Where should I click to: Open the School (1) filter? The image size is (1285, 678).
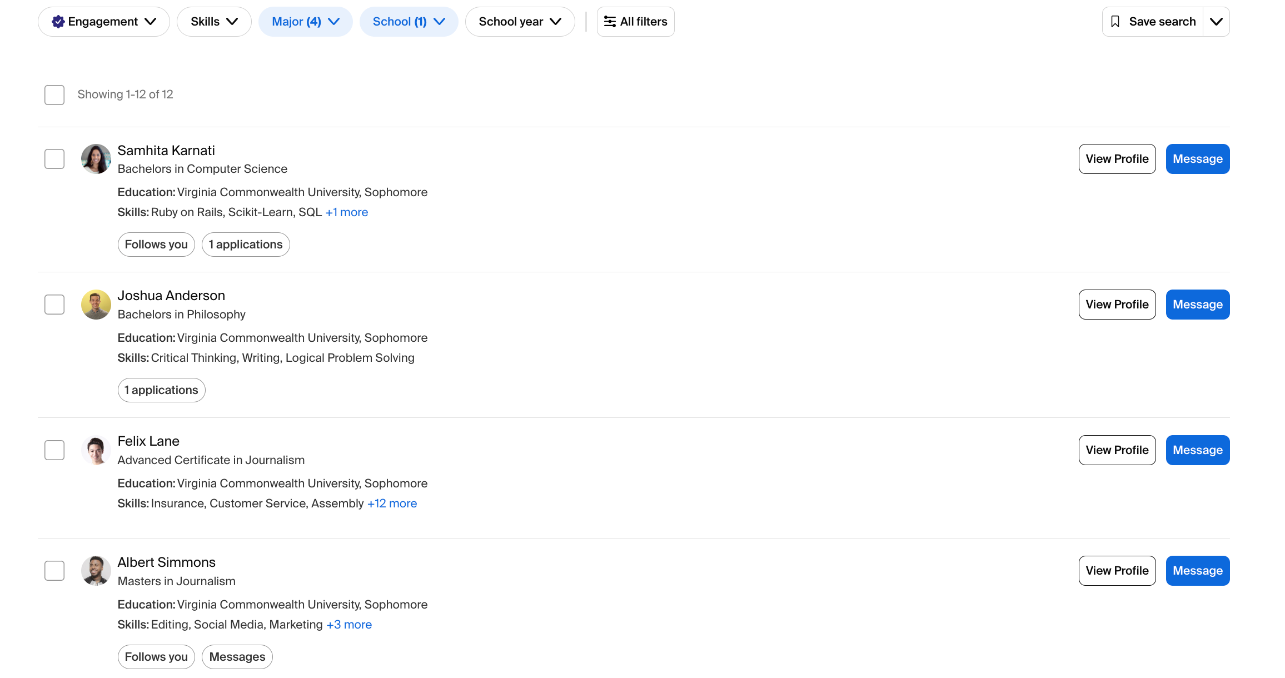pyautogui.click(x=409, y=22)
